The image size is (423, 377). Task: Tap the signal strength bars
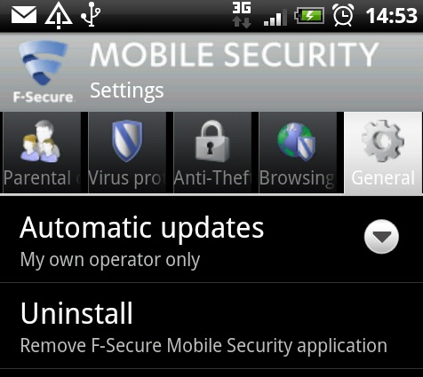point(275,18)
